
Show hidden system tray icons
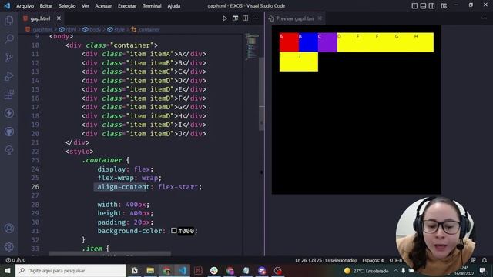tap(396, 270)
